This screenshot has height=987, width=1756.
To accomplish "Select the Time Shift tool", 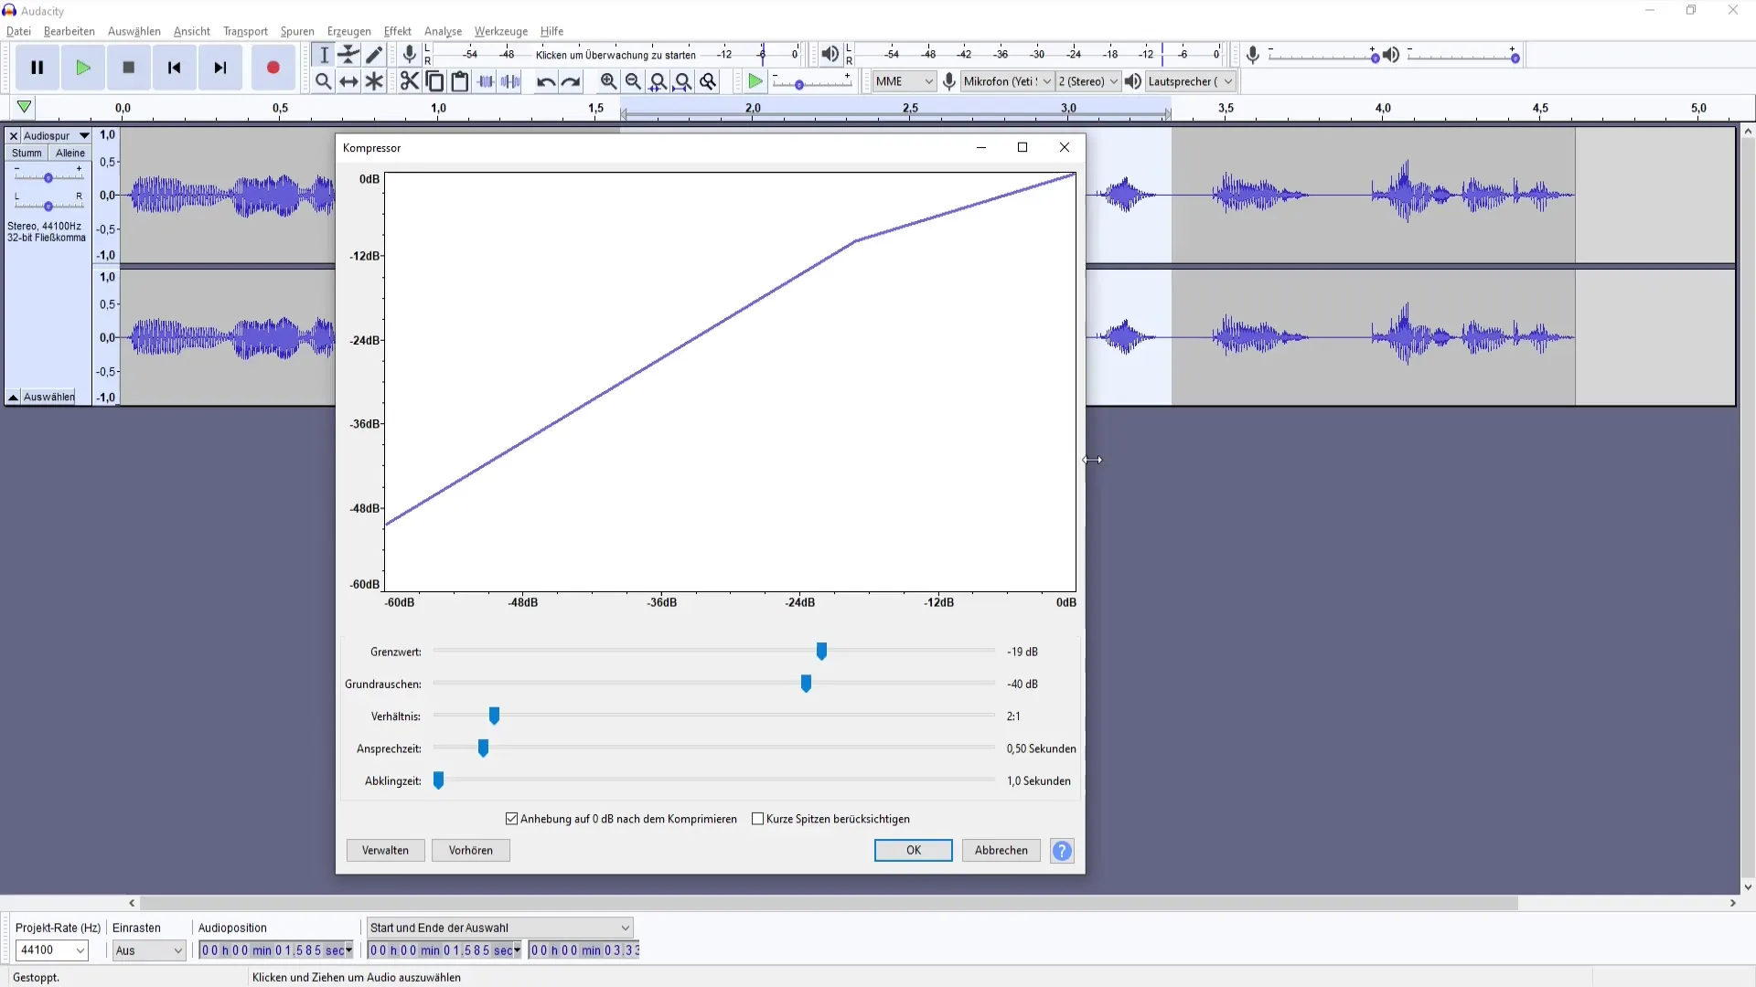I will click(x=348, y=81).
